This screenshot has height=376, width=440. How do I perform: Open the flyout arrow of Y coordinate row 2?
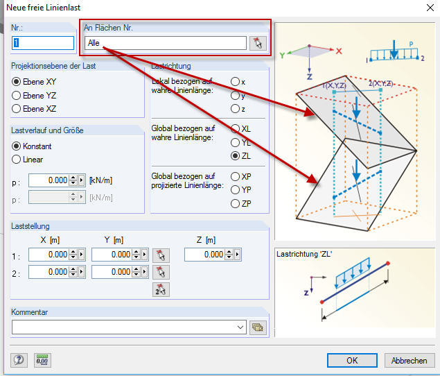tap(145, 272)
